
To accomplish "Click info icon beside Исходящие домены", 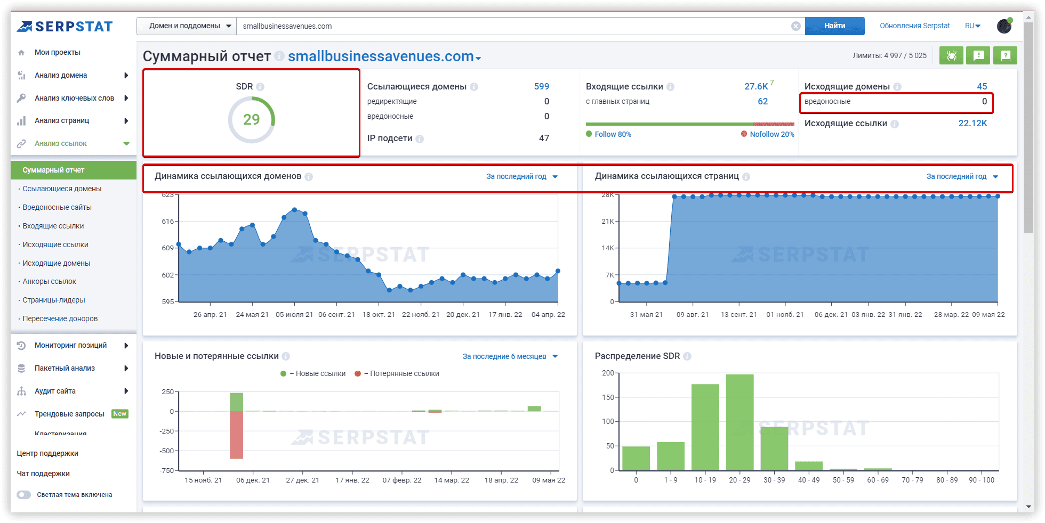I will [x=897, y=87].
